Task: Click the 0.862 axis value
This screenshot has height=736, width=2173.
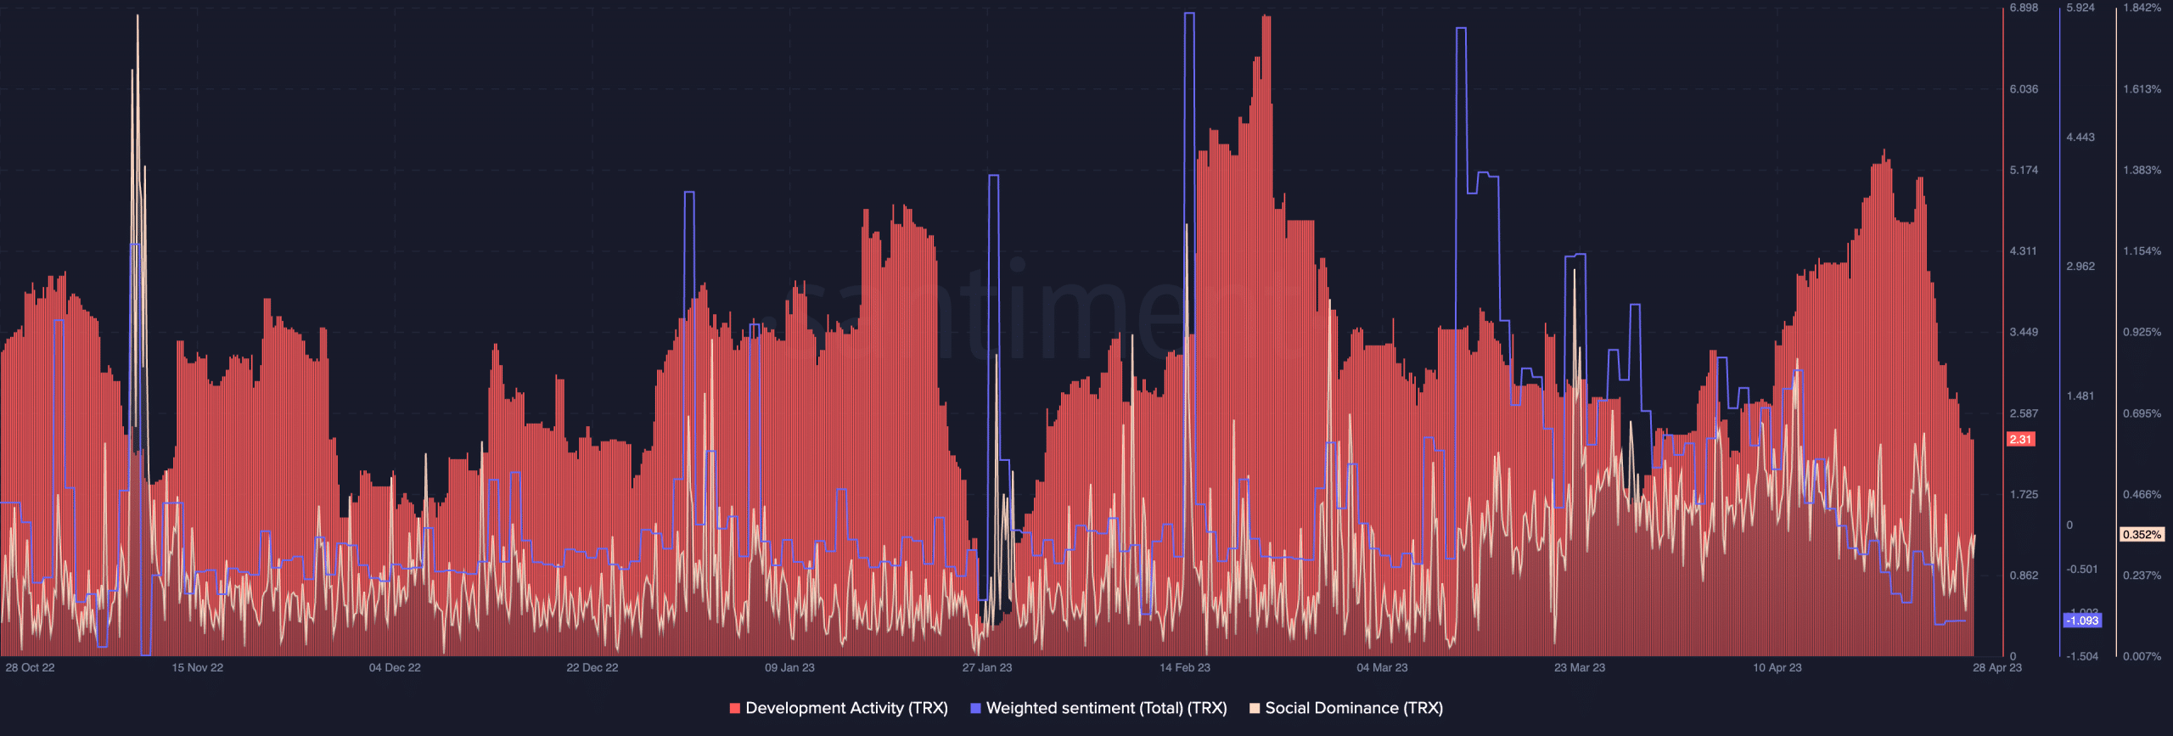Action: click(2024, 576)
